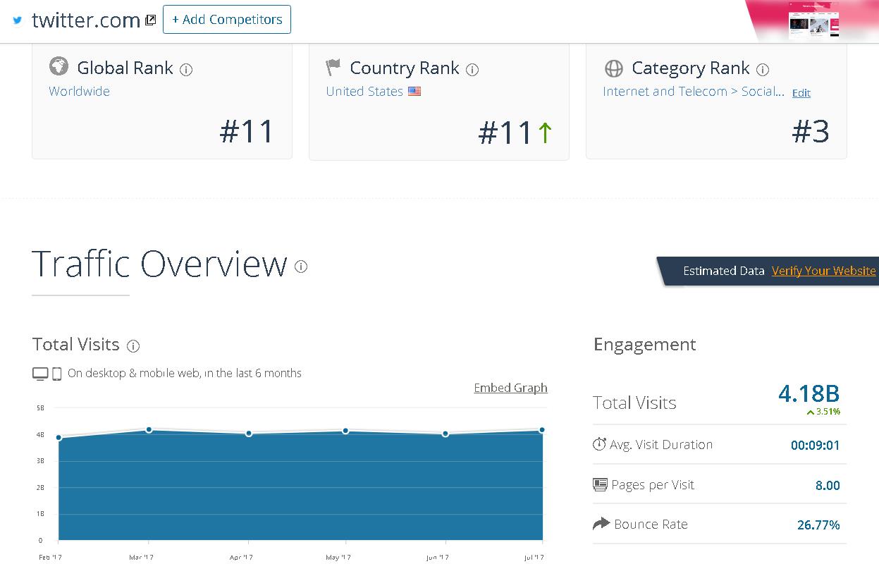The image size is (879, 564).
Task: Show info for Global Rank
Action: pyautogui.click(x=186, y=70)
